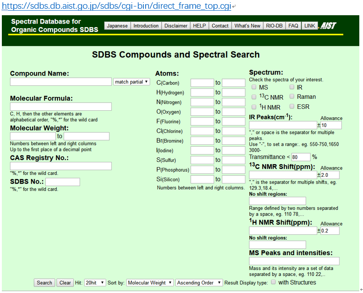The height and width of the screenshot is (293, 363).
Task: Open the Introduction tab
Action: click(x=146, y=26)
